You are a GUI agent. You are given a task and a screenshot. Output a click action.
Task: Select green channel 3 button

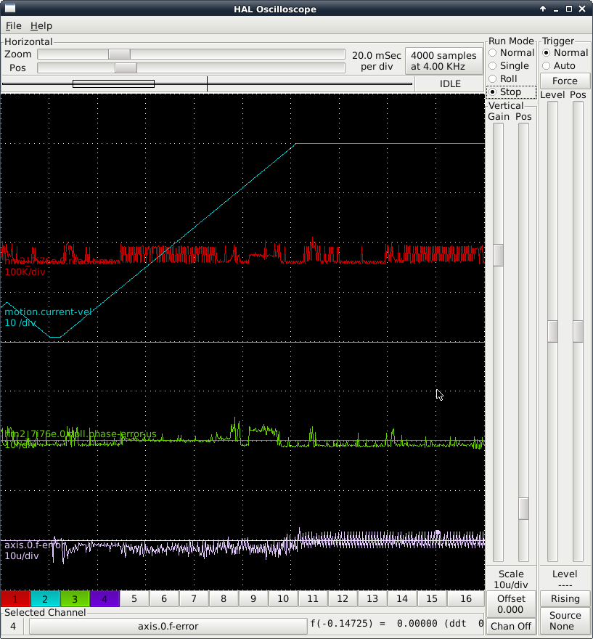(x=75, y=599)
